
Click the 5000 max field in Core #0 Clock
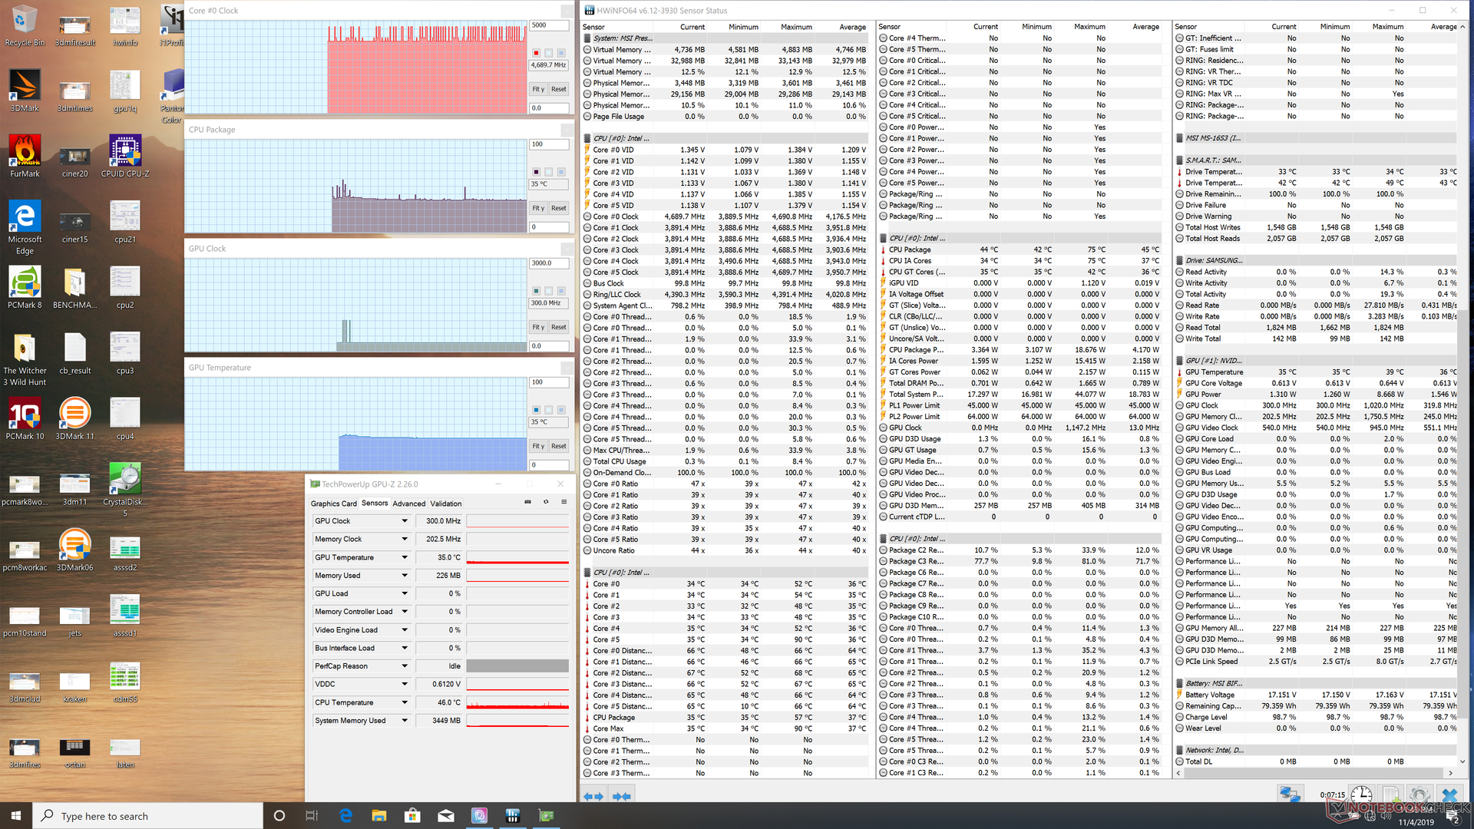(549, 25)
